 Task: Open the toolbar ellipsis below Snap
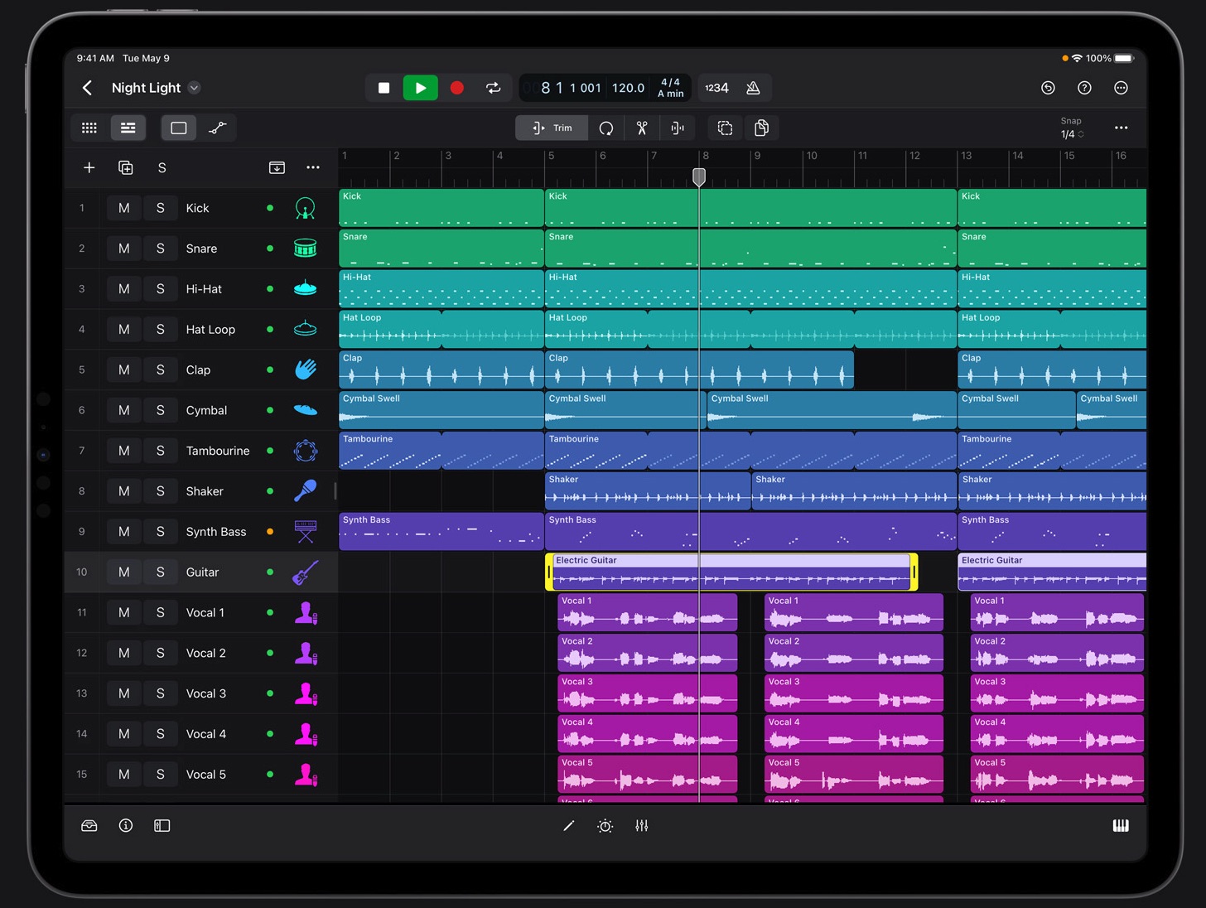click(1122, 128)
